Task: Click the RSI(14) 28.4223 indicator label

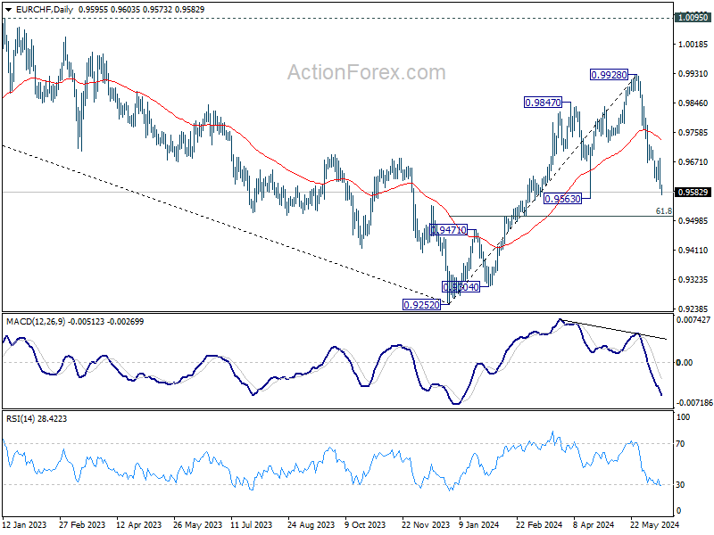Action: click(x=37, y=418)
